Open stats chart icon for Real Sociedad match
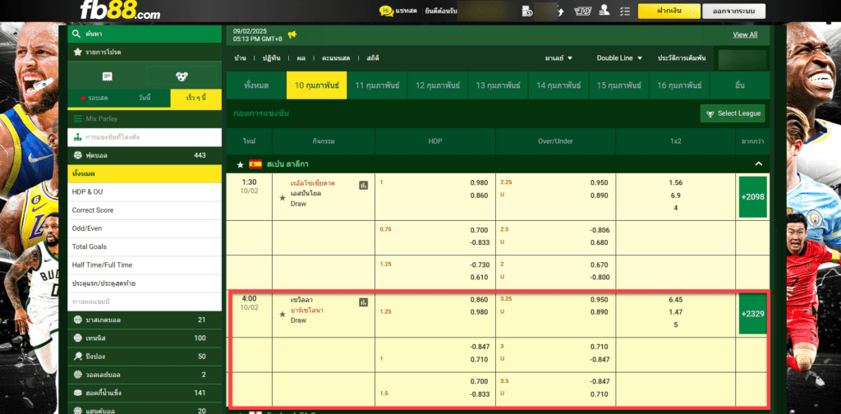841x414 pixels. [x=364, y=185]
